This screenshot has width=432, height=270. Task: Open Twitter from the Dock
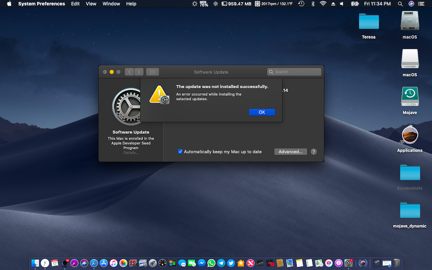pyautogui.click(x=231, y=263)
